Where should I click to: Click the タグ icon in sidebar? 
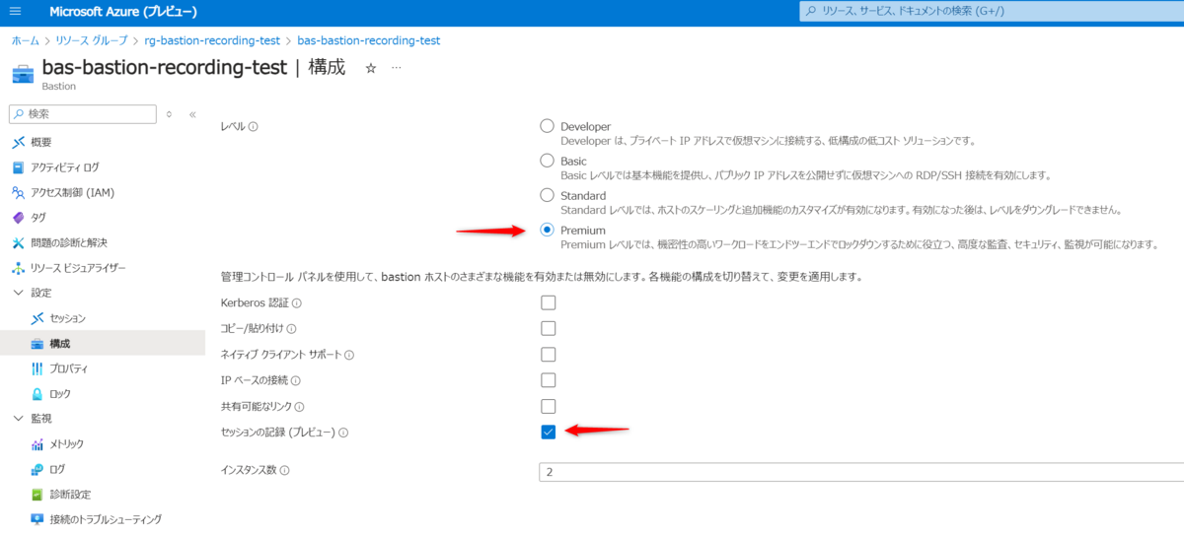19,218
